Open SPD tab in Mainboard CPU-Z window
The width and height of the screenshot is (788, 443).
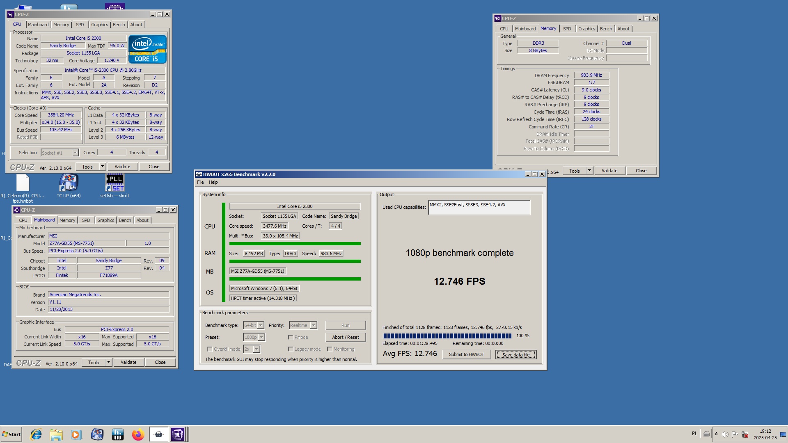click(x=86, y=220)
